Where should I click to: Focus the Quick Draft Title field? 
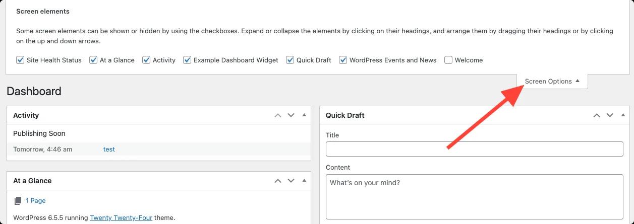475,149
